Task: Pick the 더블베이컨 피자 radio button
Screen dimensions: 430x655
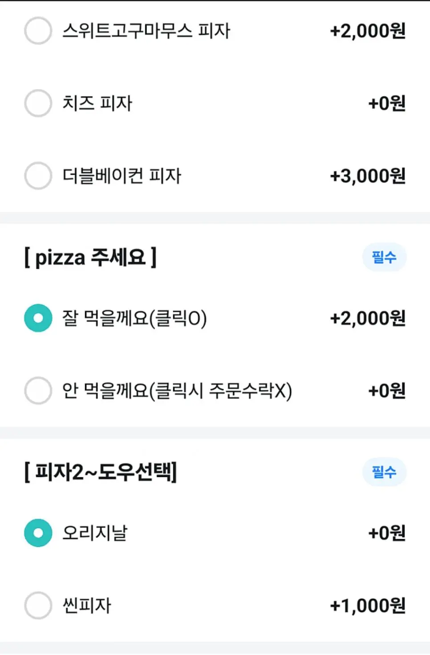Action: coord(38,175)
